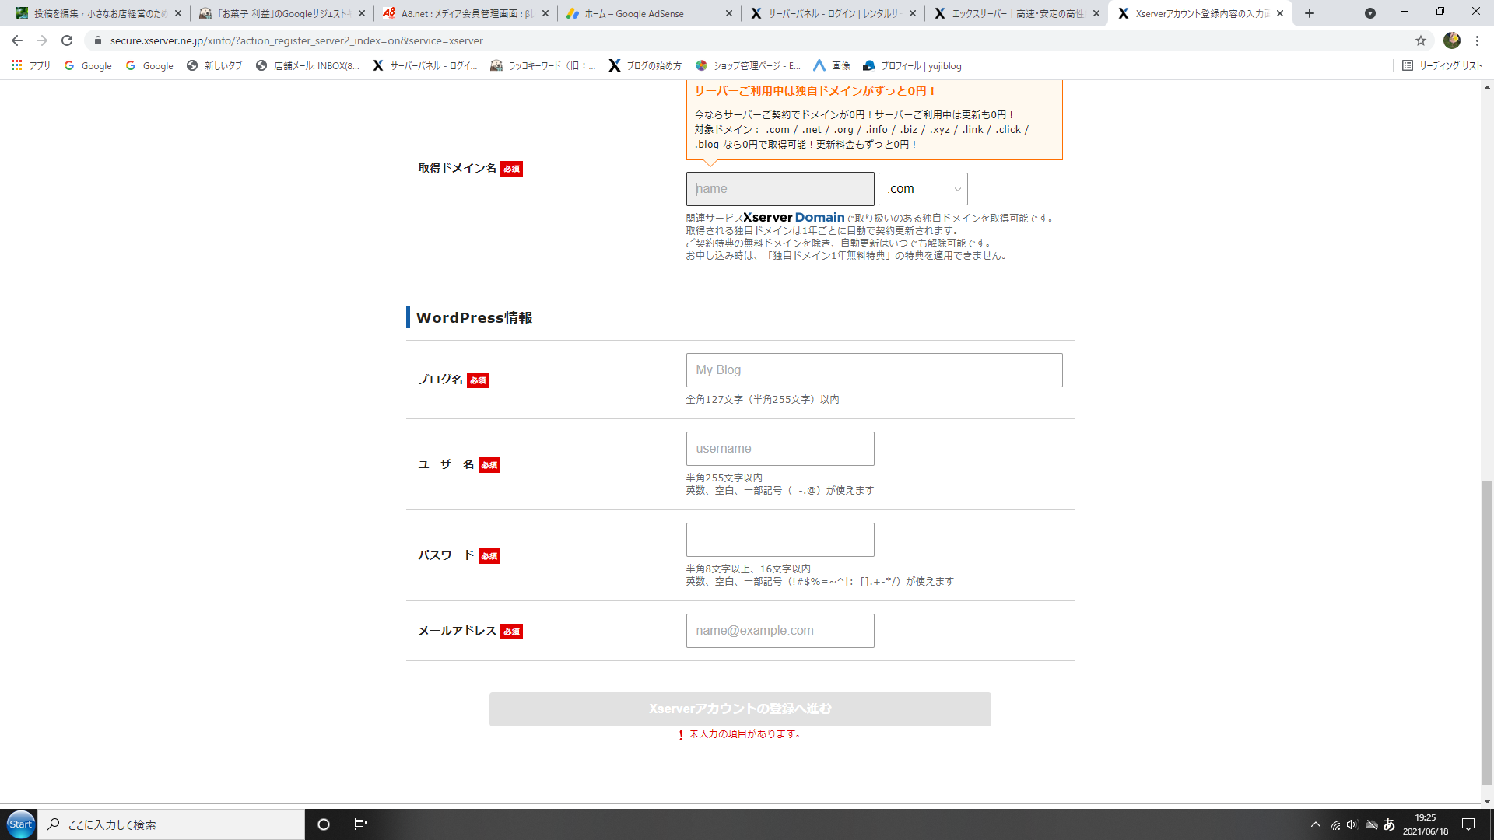Open the Chrome three-dot menu

click(1477, 40)
